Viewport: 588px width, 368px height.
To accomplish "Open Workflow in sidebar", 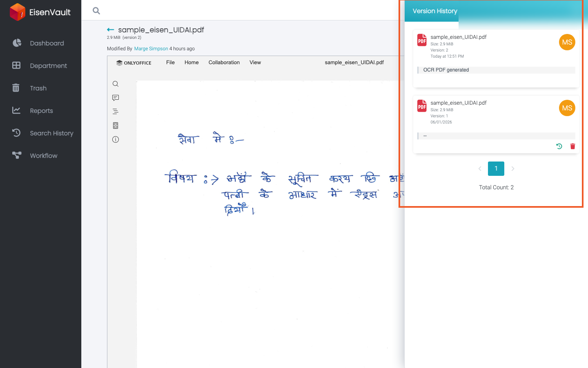I will point(43,156).
